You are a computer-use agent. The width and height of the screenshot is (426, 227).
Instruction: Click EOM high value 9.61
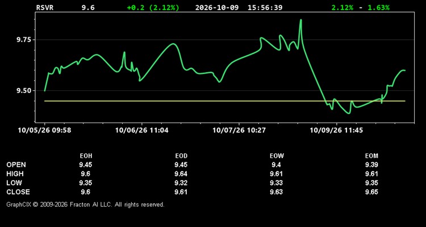pyautogui.click(x=371, y=174)
